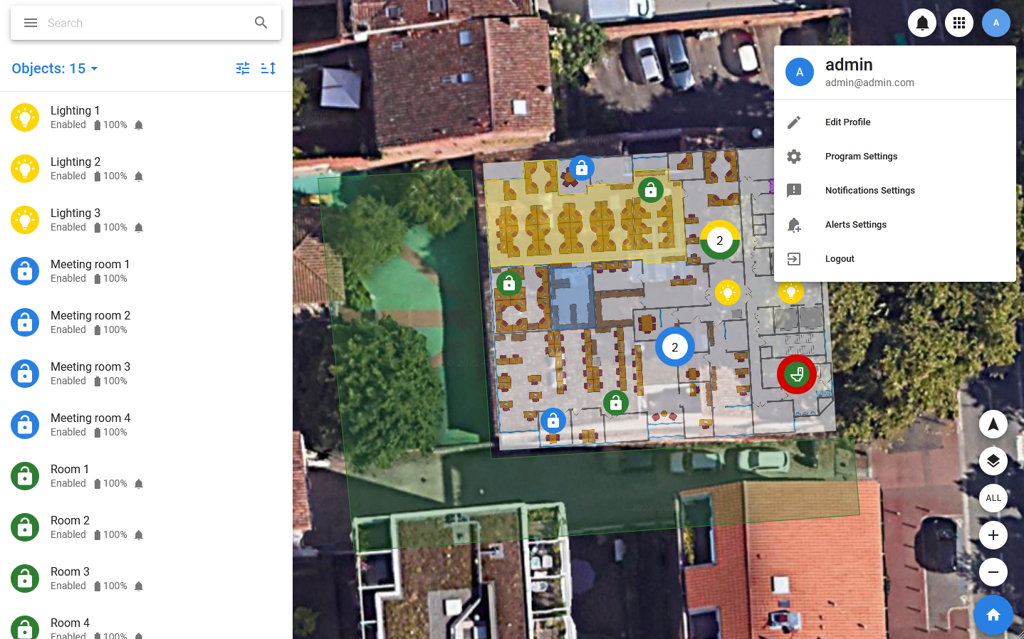Open the filter settings icon

[243, 68]
